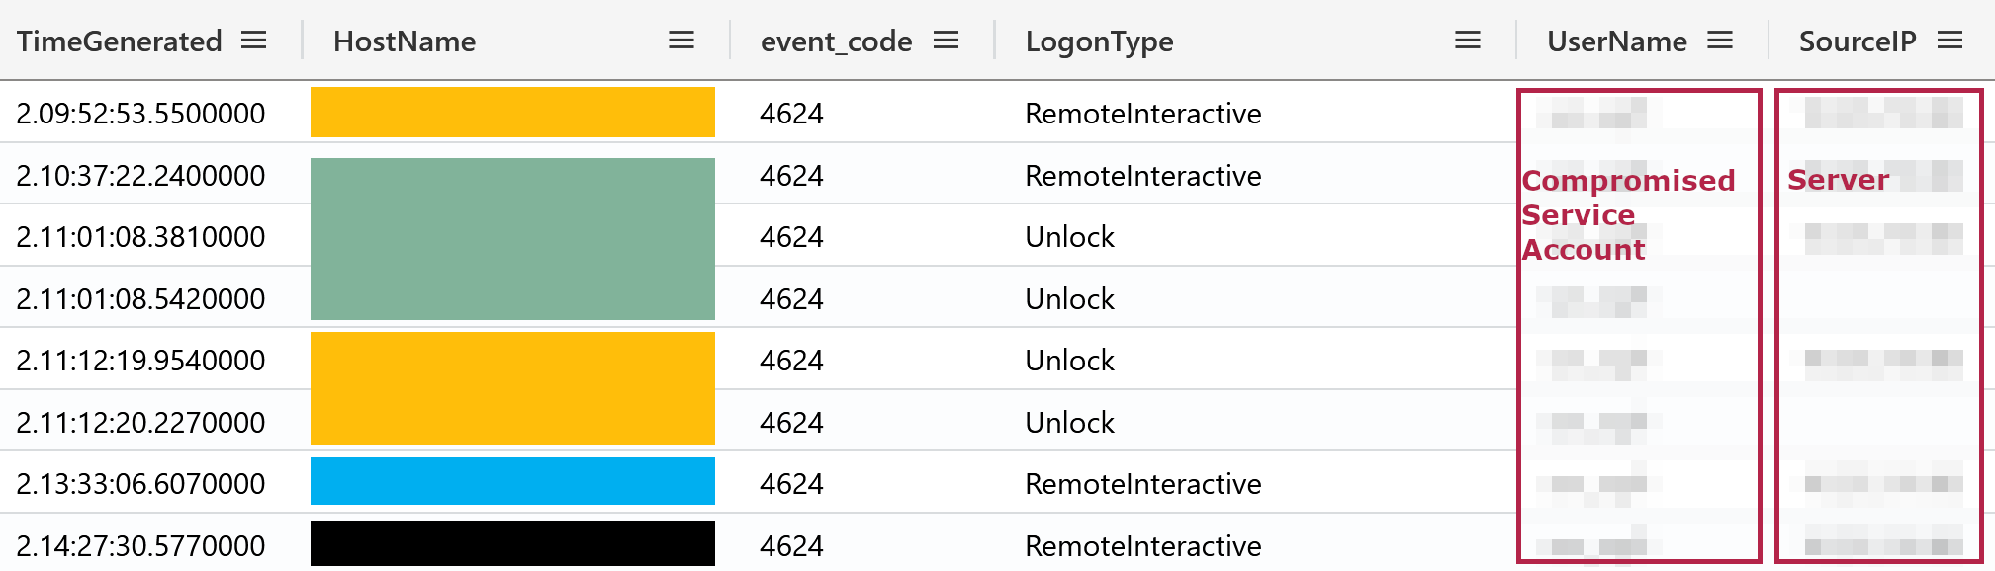This screenshot has height=571, width=1995.
Task: Click the Unlock cell at 2.11:01:08.3810000
Action: click(1069, 237)
